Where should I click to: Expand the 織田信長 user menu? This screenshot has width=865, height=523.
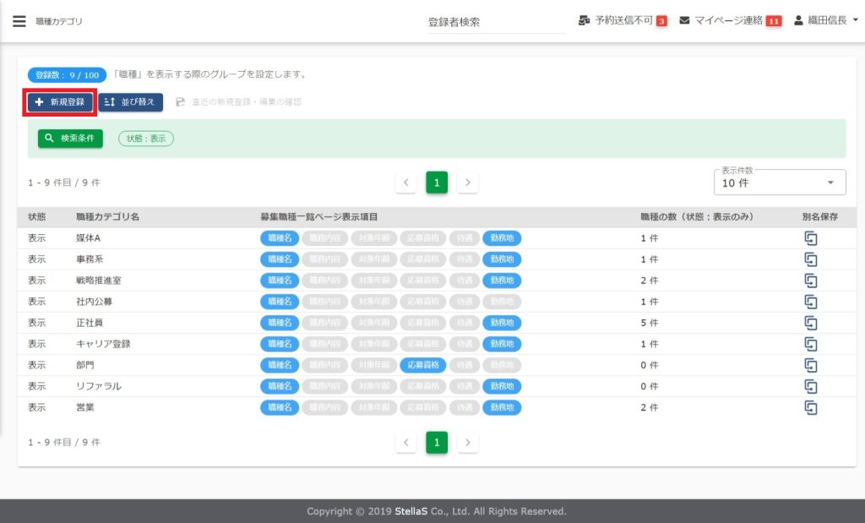(826, 20)
